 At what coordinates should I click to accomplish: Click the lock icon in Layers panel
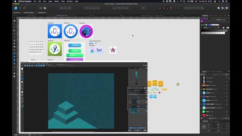click(228, 74)
